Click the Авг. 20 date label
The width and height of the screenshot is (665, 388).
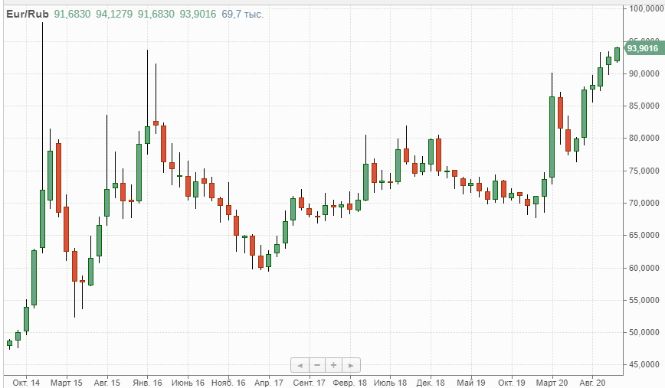coord(592,383)
